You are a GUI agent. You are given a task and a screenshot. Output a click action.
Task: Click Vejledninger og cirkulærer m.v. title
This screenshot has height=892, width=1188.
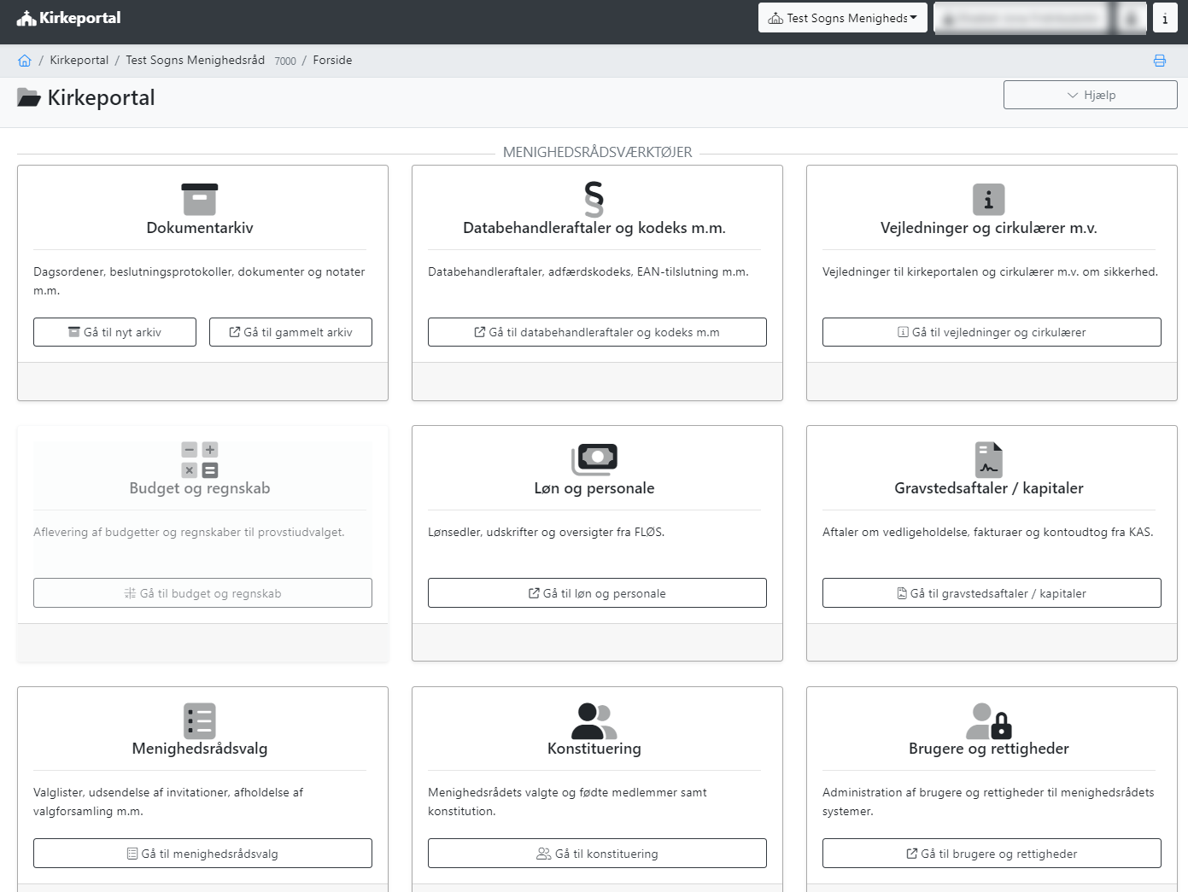989,228
